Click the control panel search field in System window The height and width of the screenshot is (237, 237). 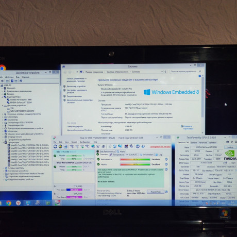(185, 71)
